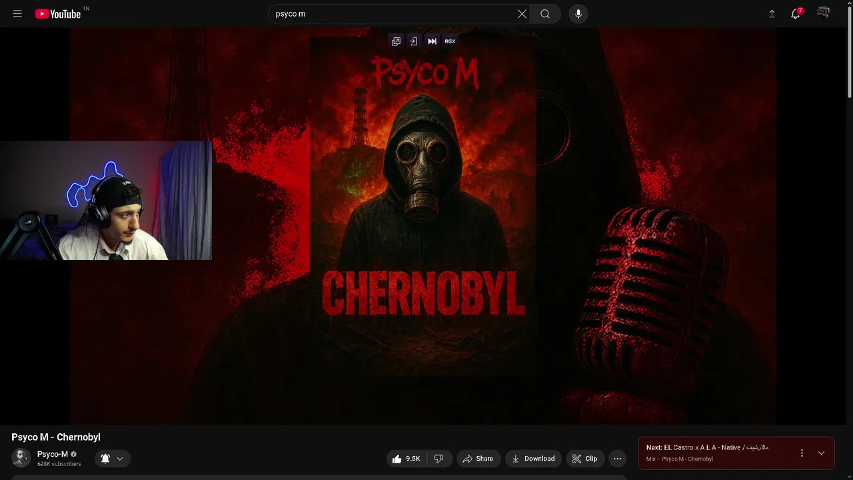Viewport: 853px width, 480px height.
Task: Open Next queue item options menu
Action: [802, 453]
